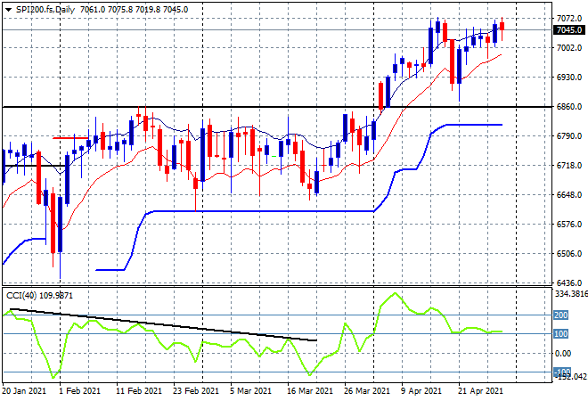Click the current price label 7045.0
Screen dimensions: 588x401
point(569,30)
